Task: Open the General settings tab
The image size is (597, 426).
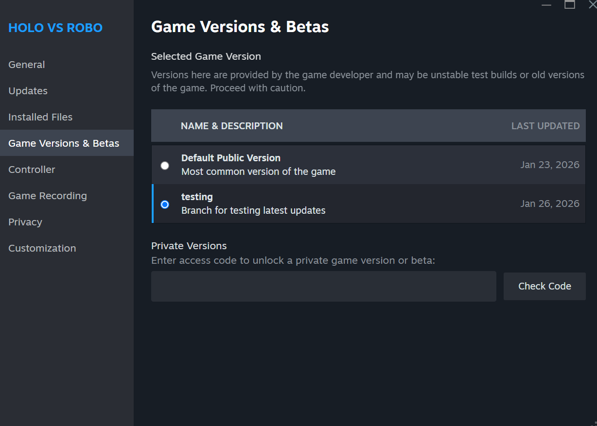Action: (x=27, y=65)
